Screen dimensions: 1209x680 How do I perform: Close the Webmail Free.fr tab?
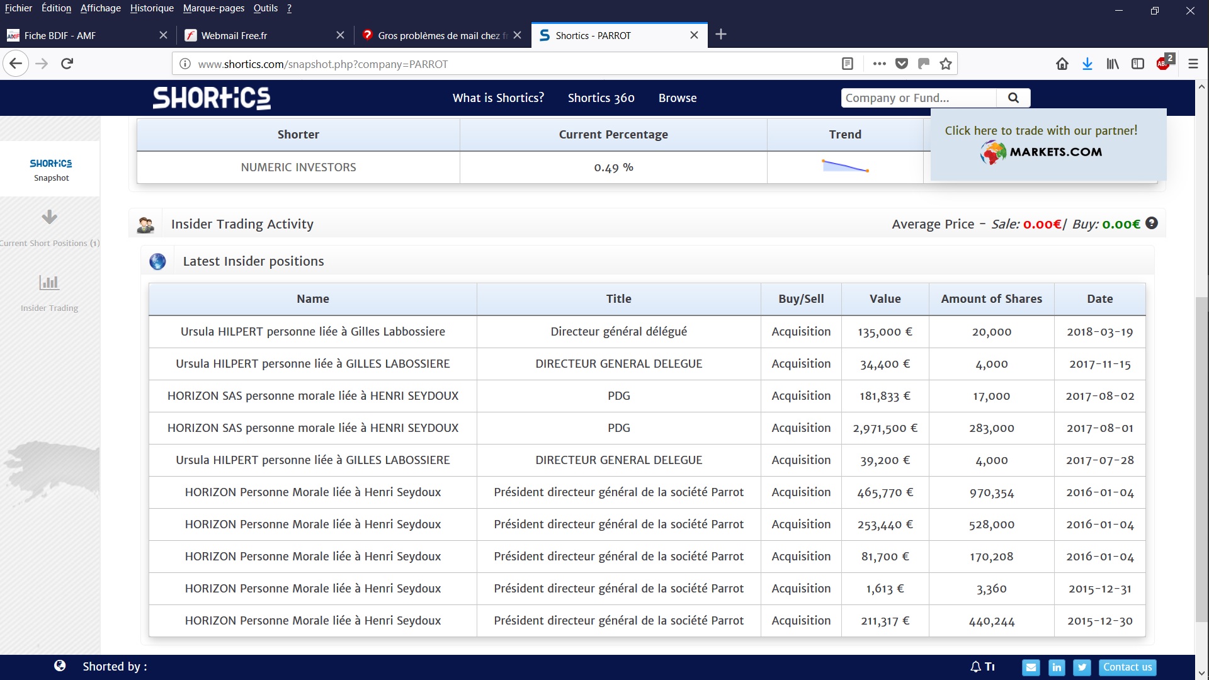[x=340, y=35]
